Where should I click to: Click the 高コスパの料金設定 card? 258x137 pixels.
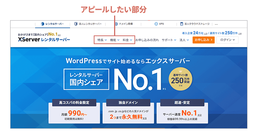tap(74, 111)
